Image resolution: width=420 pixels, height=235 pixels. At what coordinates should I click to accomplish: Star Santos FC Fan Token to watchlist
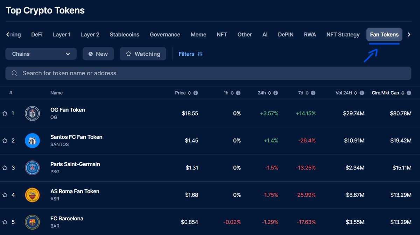click(x=5, y=141)
